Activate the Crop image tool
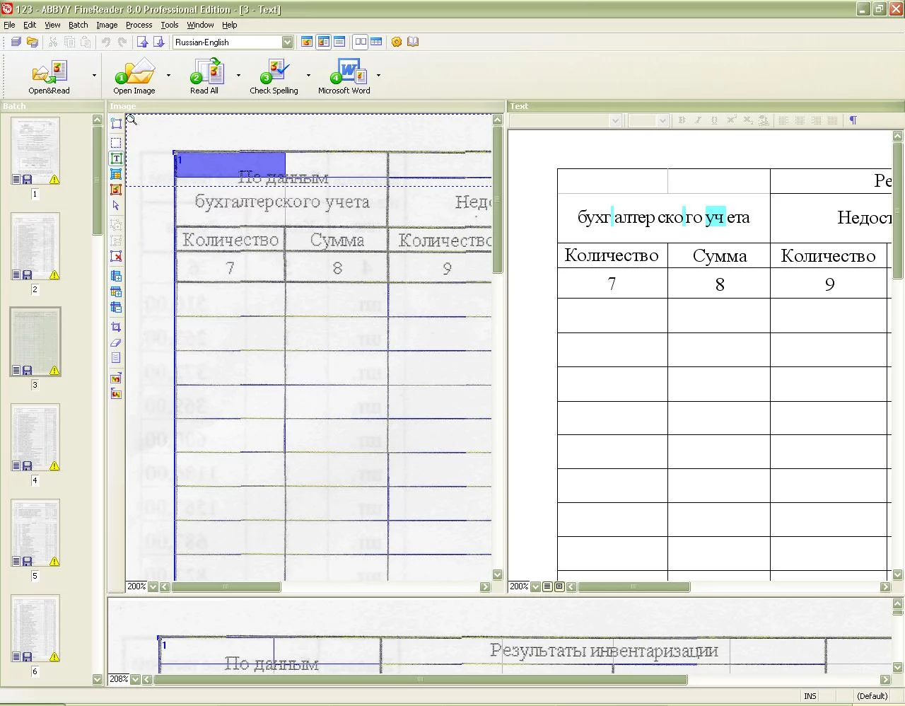Viewport: 905px width, 706px height. point(116,327)
